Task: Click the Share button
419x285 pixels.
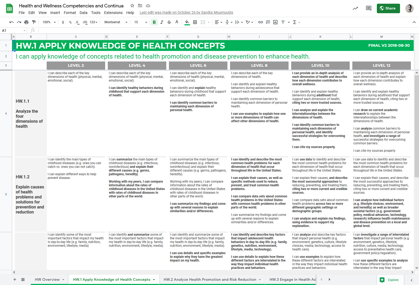Action: (x=388, y=8)
